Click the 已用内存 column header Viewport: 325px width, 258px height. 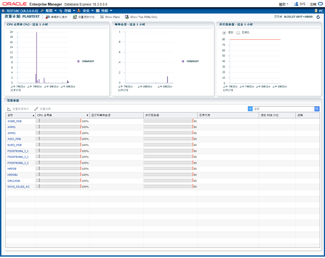tap(228, 115)
